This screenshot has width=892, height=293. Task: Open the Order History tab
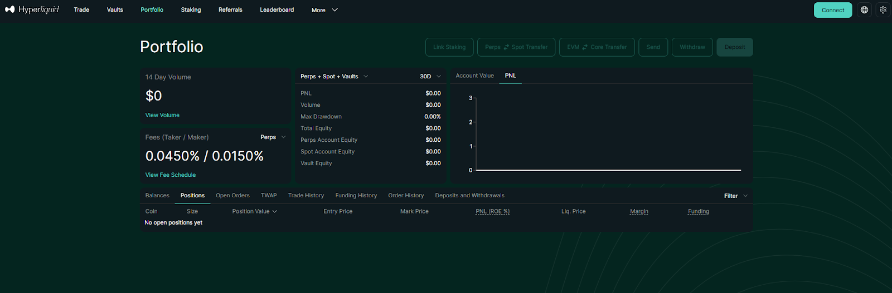406,195
